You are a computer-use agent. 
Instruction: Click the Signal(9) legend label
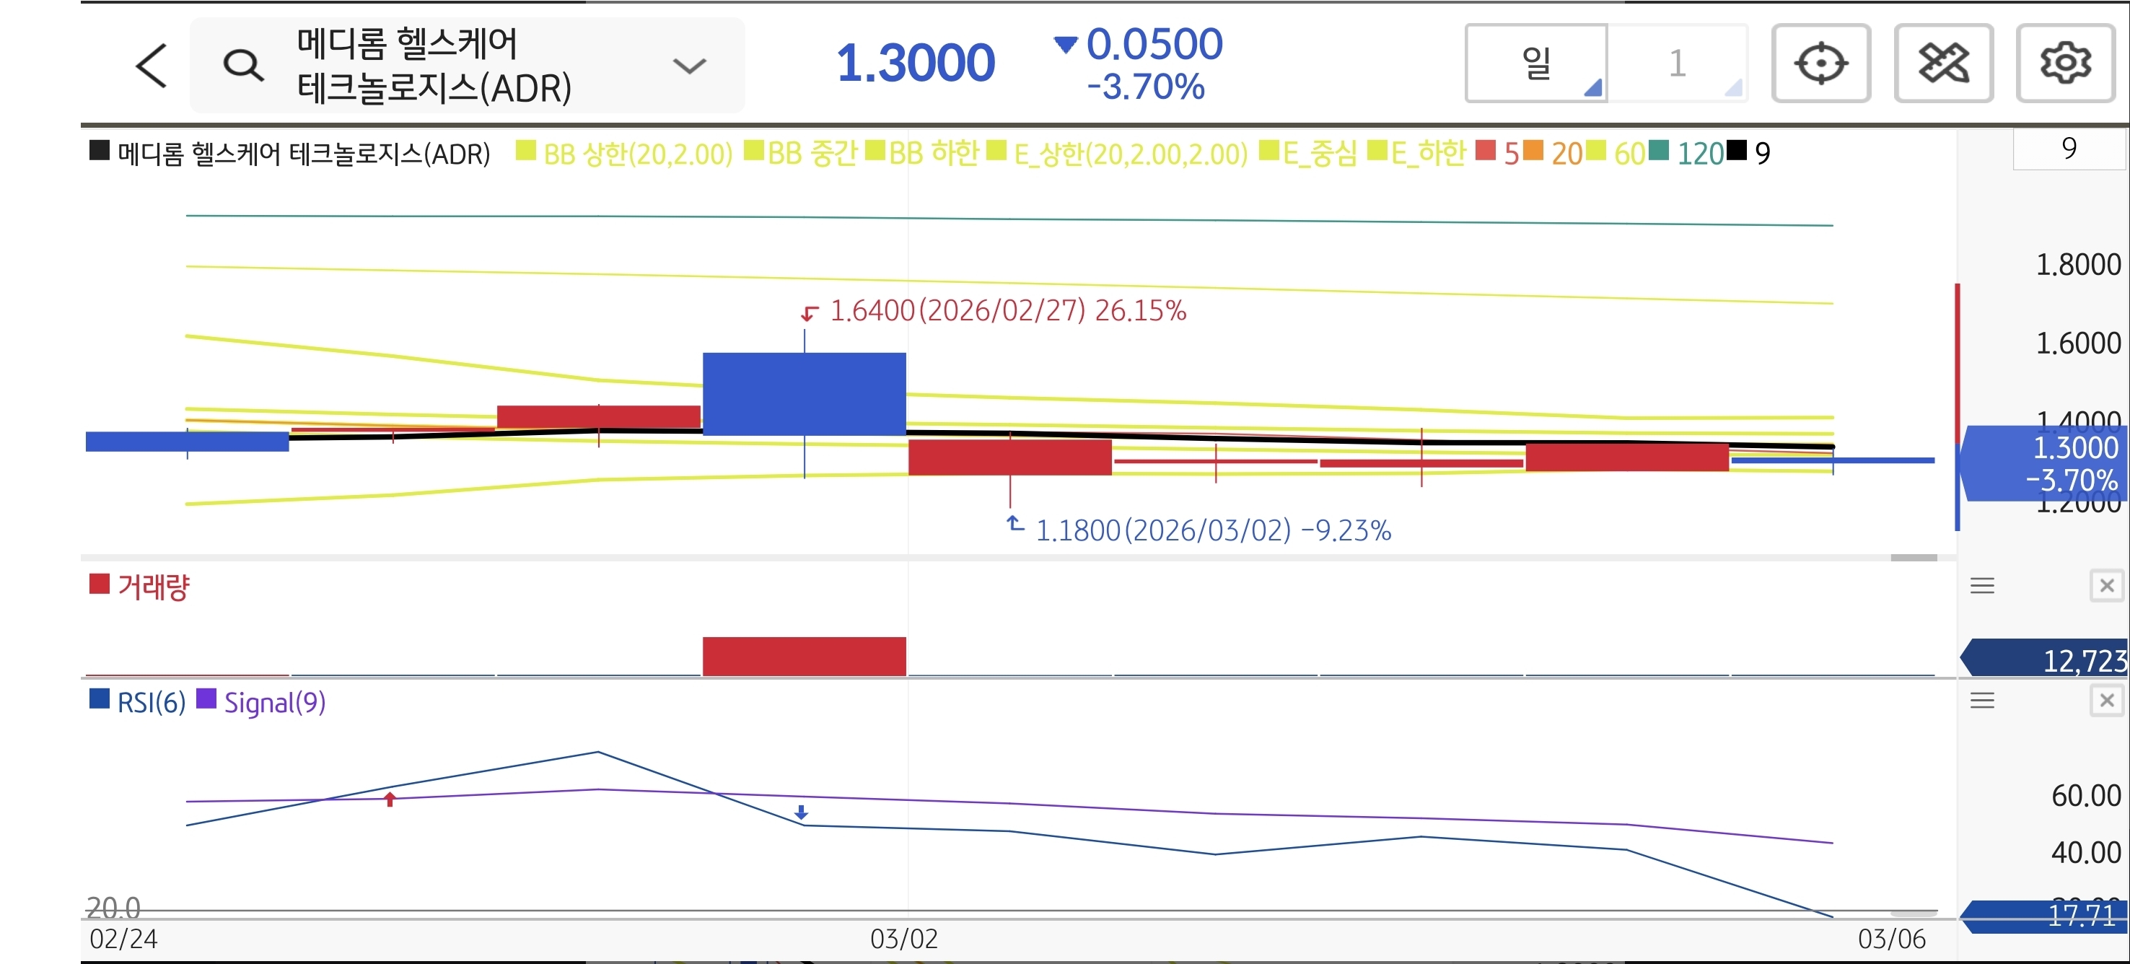tap(274, 703)
